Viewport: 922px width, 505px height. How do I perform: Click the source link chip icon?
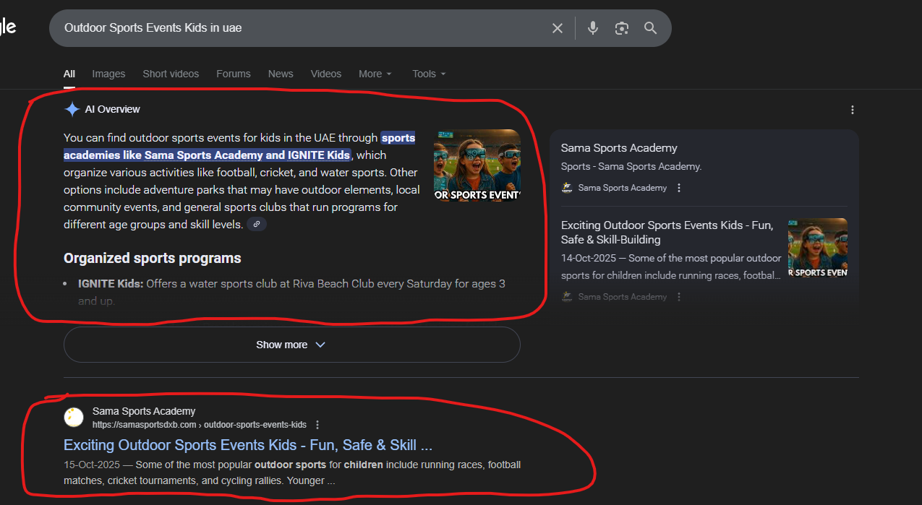tap(257, 225)
